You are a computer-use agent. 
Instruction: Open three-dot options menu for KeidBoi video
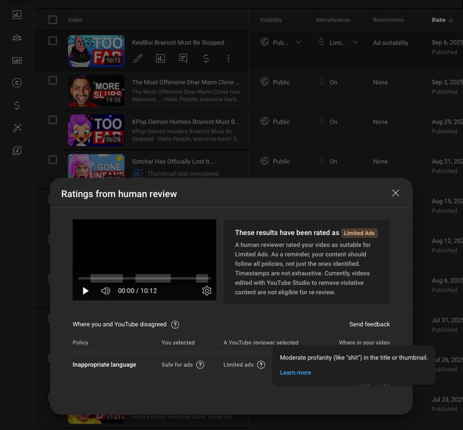click(228, 59)
